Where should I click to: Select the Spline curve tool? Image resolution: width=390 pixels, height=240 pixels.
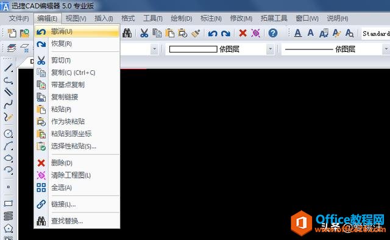[8, 104]
